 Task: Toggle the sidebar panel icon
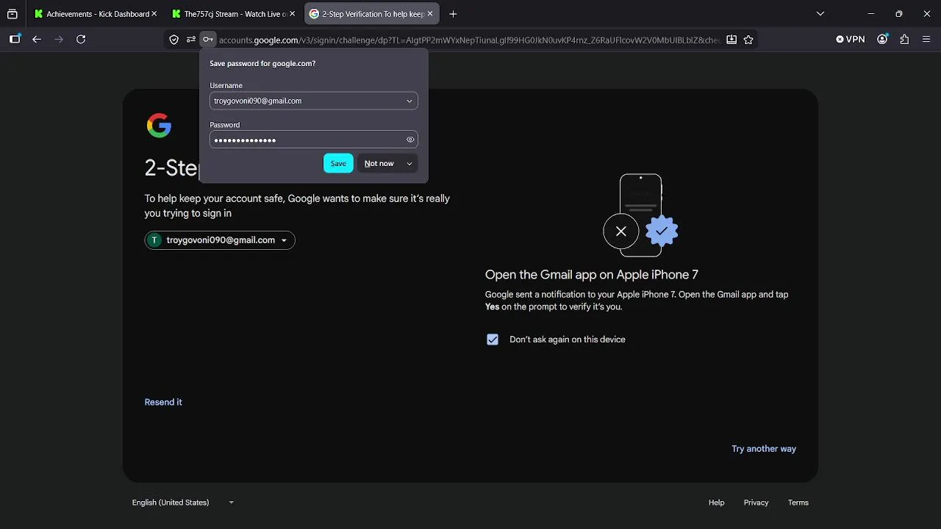[x=15, y=40]
